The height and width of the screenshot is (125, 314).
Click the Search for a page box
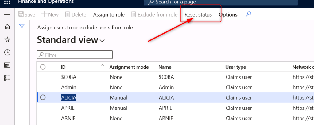220,2
